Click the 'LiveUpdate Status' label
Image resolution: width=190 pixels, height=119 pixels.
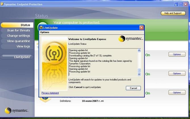click(78, 44)
